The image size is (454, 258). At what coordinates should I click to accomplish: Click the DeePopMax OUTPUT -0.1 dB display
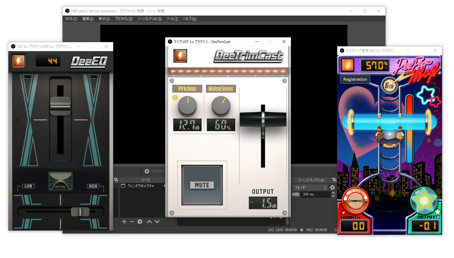pyautogui.click(x=425, y=226)
